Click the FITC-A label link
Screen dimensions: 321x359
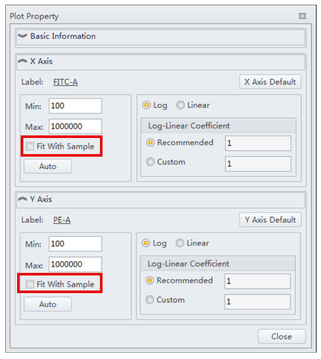65,82
